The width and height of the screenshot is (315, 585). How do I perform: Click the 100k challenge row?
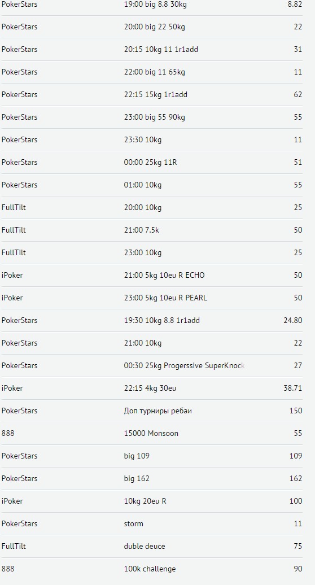(151, 569)
